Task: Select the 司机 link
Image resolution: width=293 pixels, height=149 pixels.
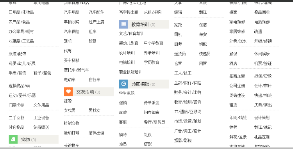Action: click(x=178, y=34)
